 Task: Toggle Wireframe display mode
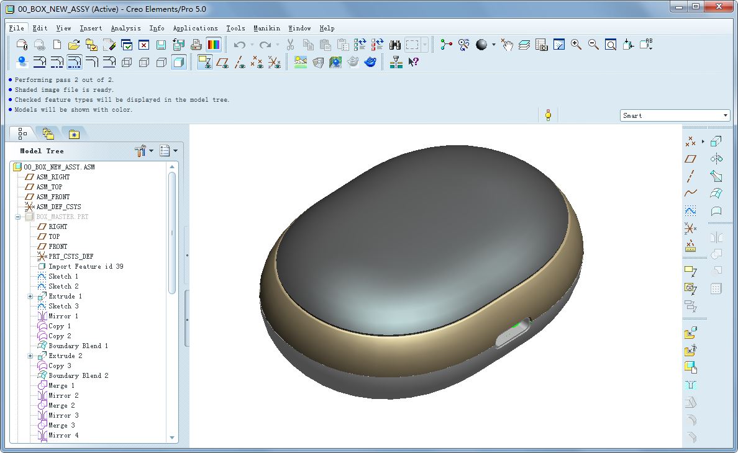pos(127,62)
